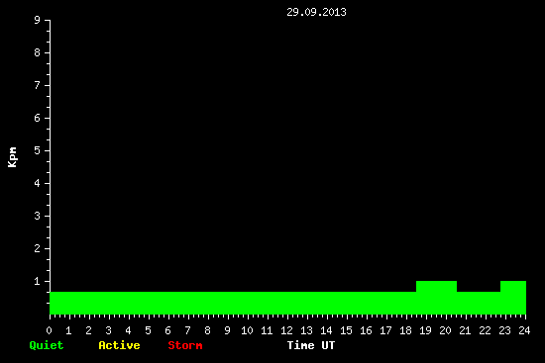Click the Time UT axis title
The height and width of the screenshot is (363, 545).
tap(311, 345)
